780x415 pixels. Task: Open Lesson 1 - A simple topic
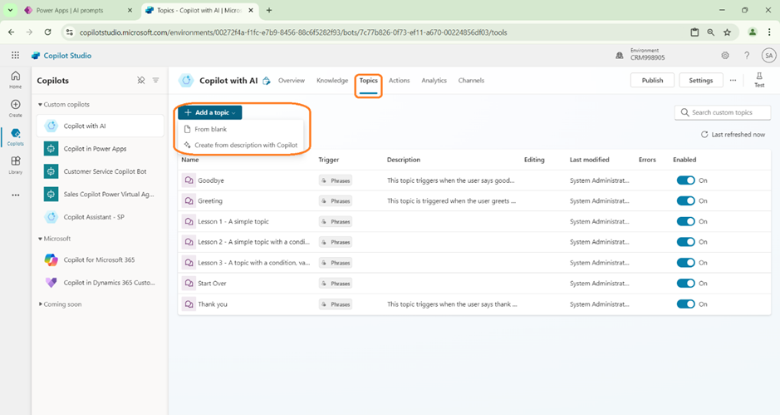click(x=233, y=222)
